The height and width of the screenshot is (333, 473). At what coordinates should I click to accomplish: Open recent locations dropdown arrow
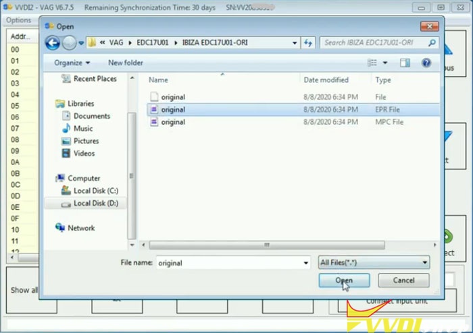(81, 43)
